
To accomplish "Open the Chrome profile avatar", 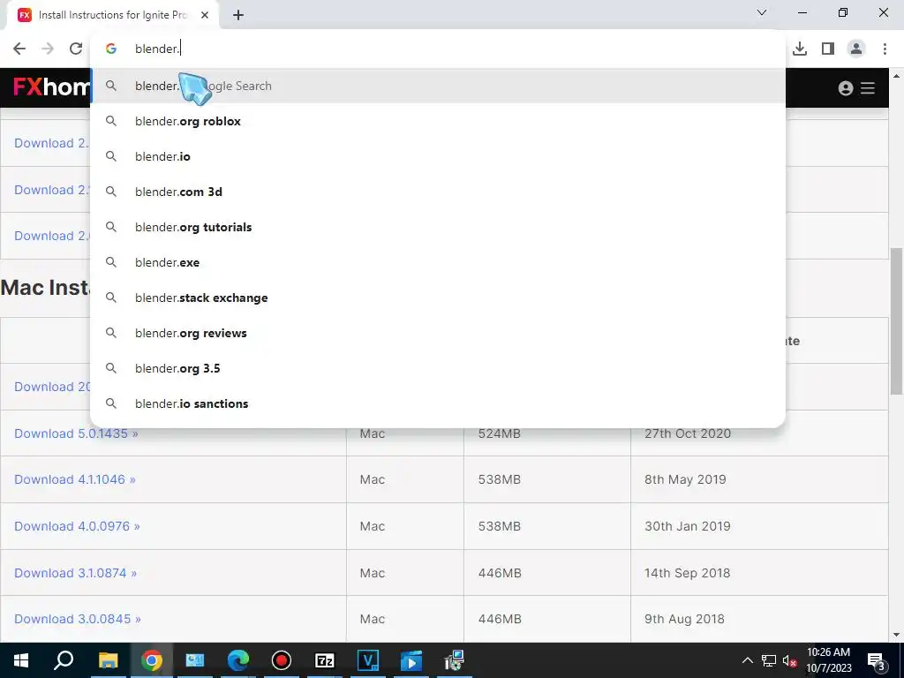I will (856, 49).
